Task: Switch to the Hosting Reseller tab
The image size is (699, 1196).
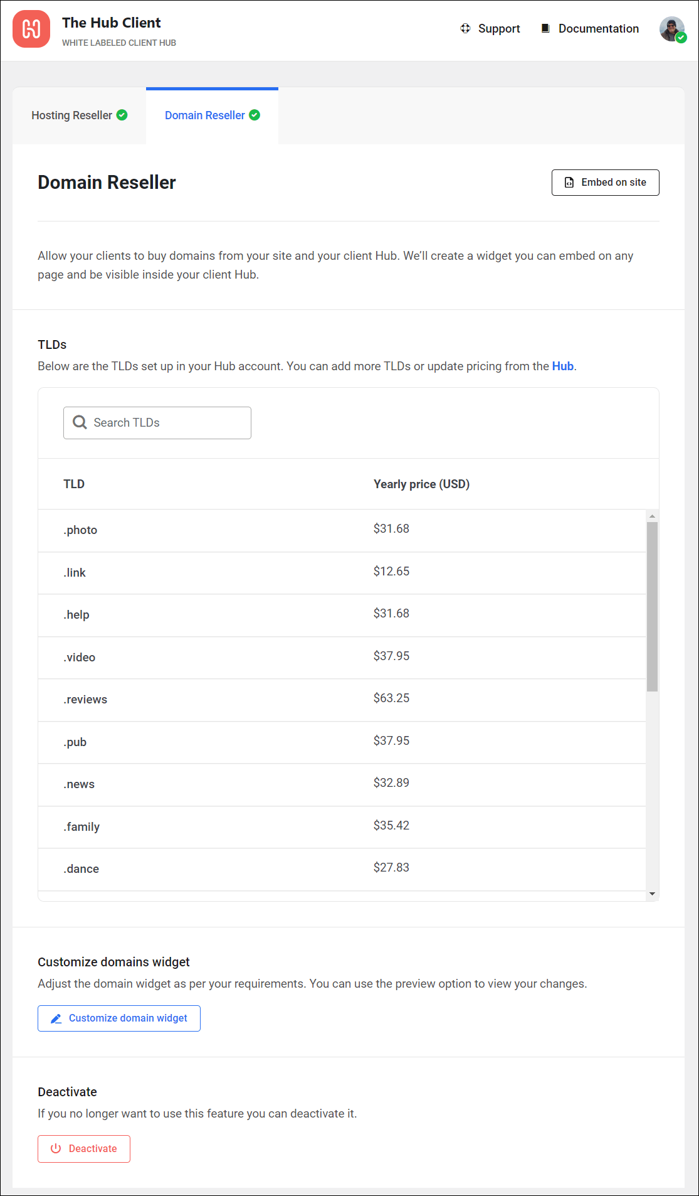Action: click(72, 115)
